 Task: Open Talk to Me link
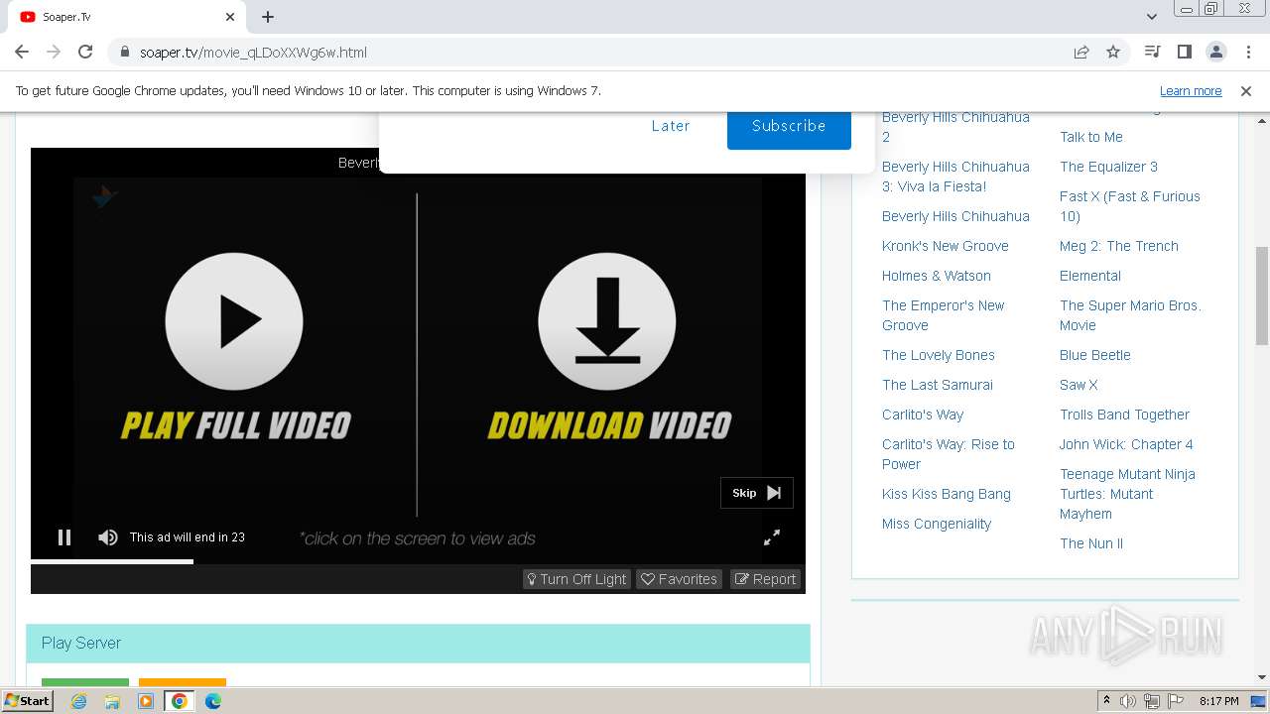point(1090,137)
